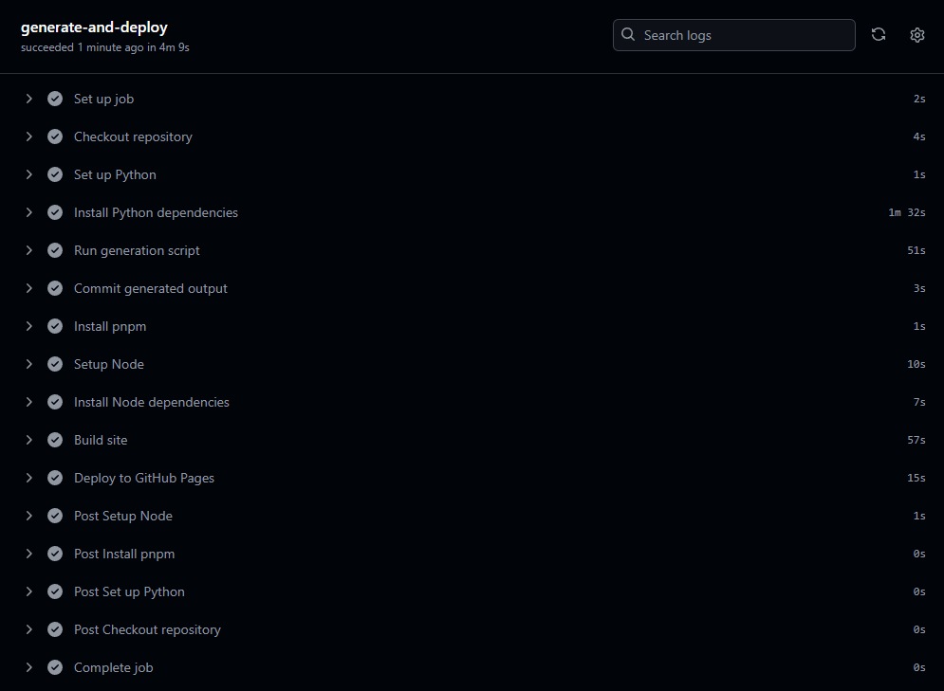Expand the Install Python dependencies chevron
Viewport: 944px width, 691px height.
28,212
